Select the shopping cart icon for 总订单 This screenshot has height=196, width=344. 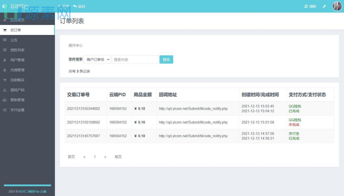(x=5, y=30)
